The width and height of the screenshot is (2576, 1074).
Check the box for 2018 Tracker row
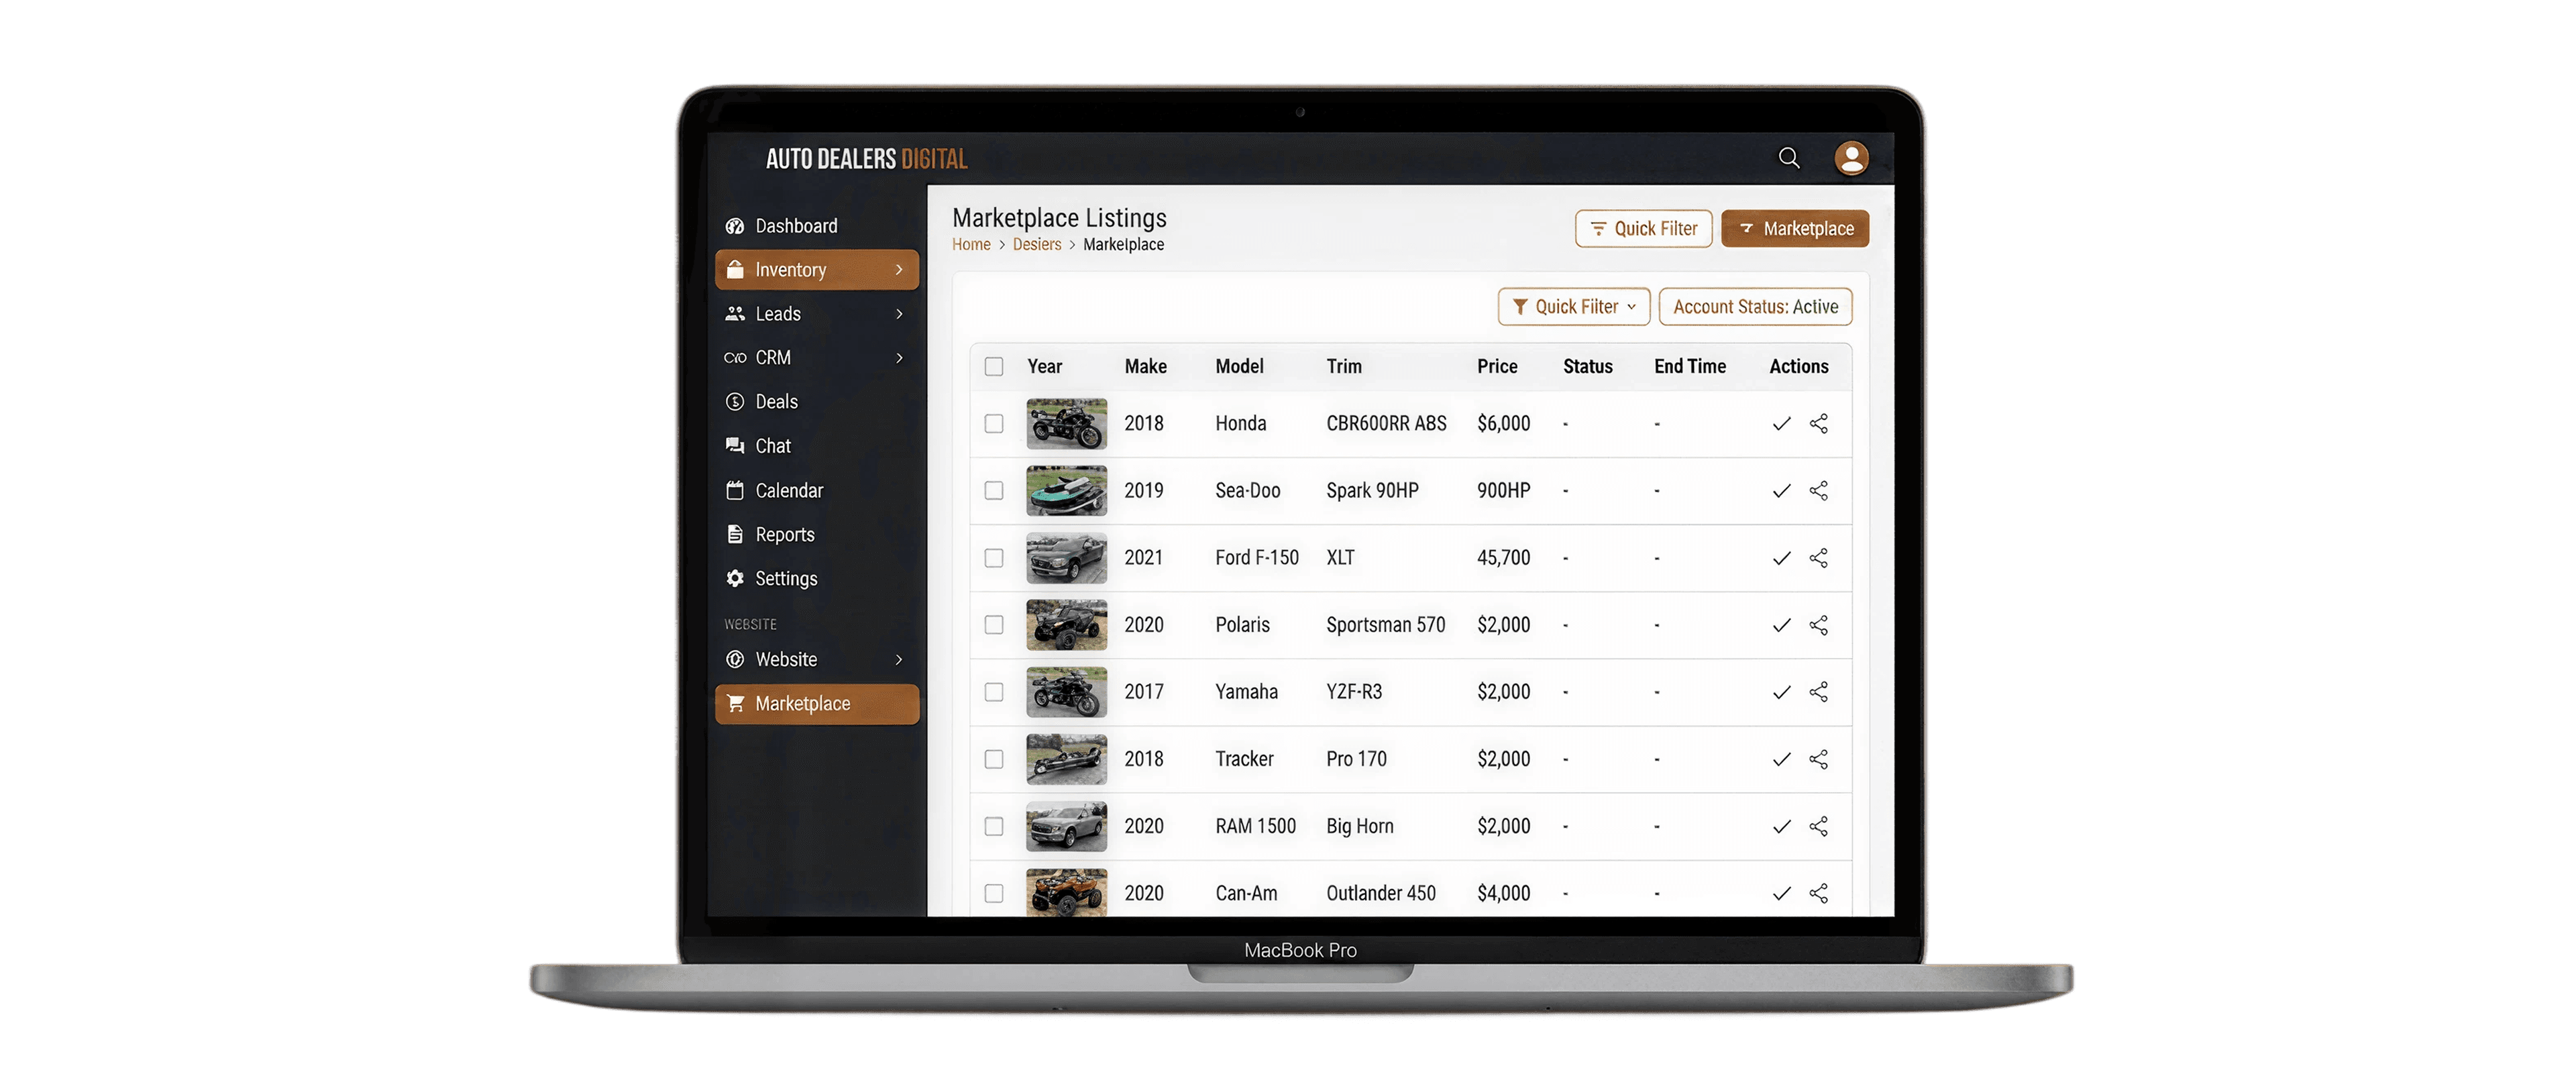[x=993, y=759]
